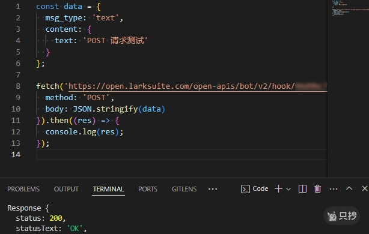Select the TERMINAL tab
Screen dimensions: 369x234
pos(108,189)
